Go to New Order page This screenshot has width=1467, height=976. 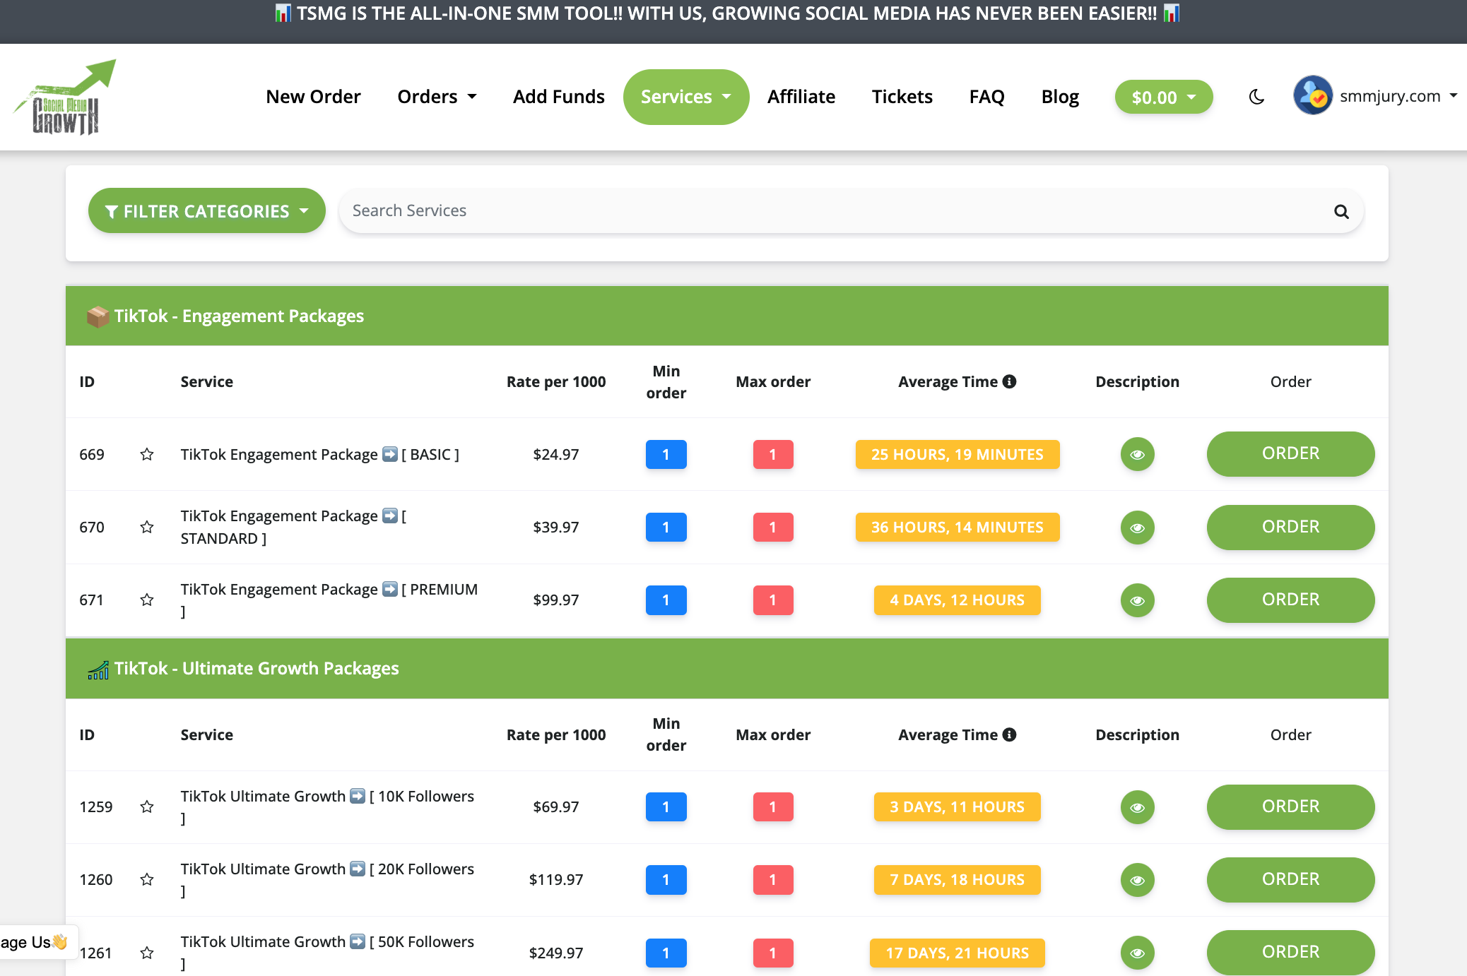(313, 97)
